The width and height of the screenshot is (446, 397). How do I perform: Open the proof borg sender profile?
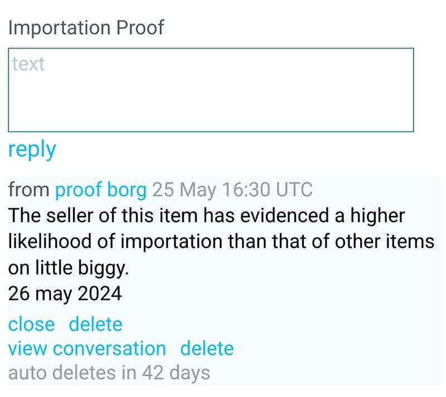(101, 190)
